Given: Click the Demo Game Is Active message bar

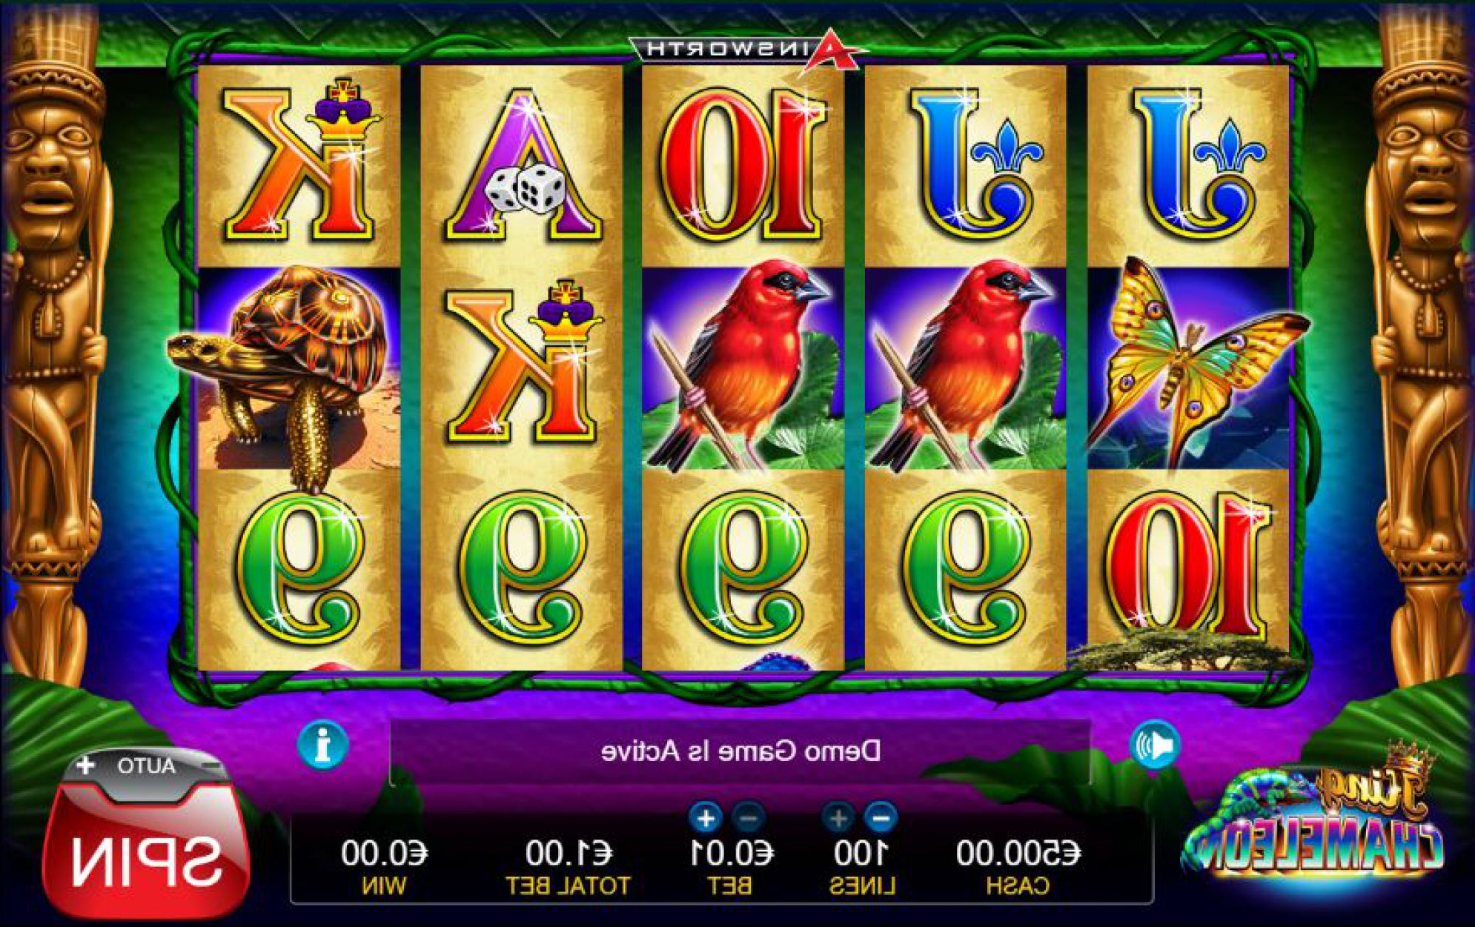Looking at the screenshot, I should coord(740,751).
